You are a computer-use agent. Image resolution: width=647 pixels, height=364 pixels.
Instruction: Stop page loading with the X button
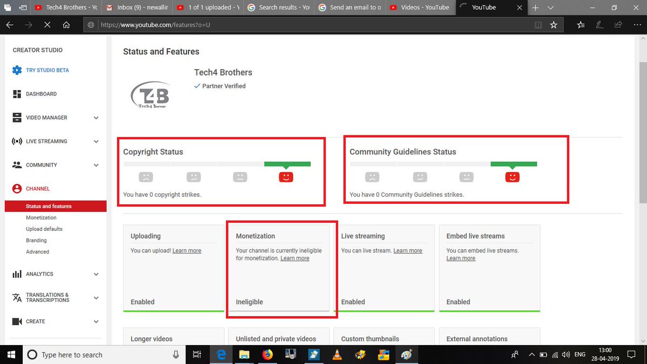(x=47, y=25)
